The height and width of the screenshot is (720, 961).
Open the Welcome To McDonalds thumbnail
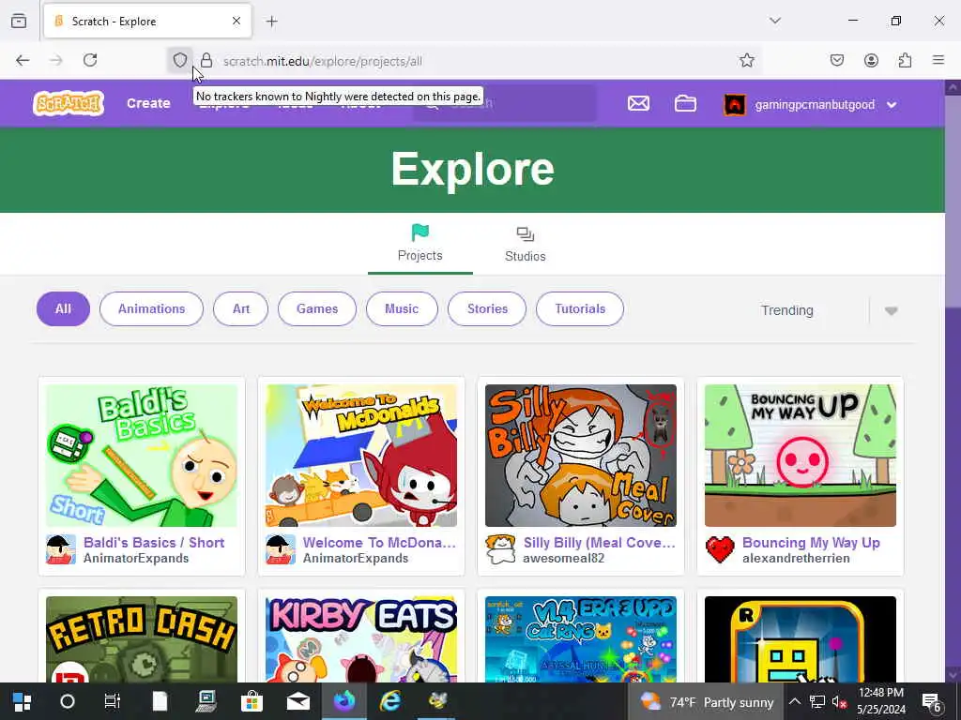(x=361, y=456)
